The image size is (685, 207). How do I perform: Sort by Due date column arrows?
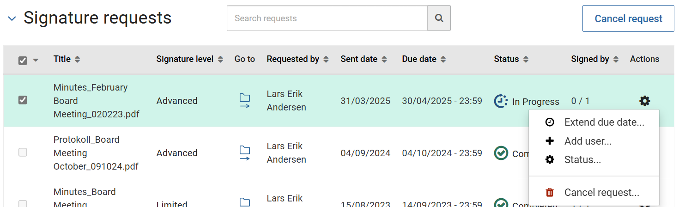[x=443, y=59]
